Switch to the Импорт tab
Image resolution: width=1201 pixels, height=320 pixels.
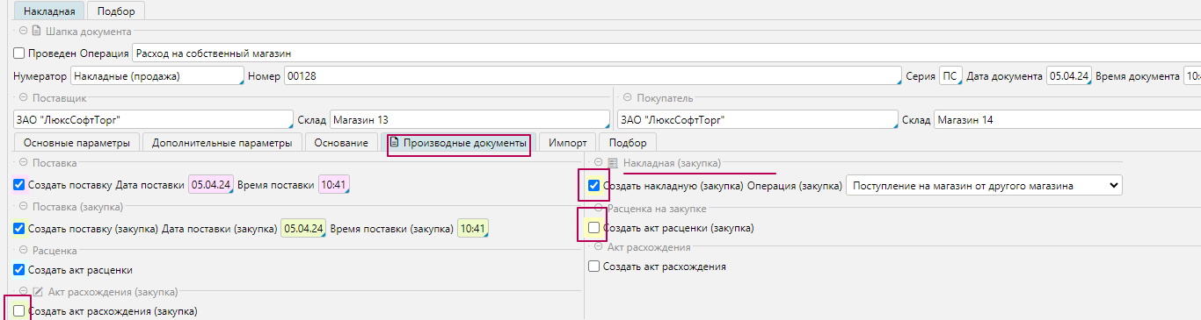pyautogui.click(x=568, y=143)
